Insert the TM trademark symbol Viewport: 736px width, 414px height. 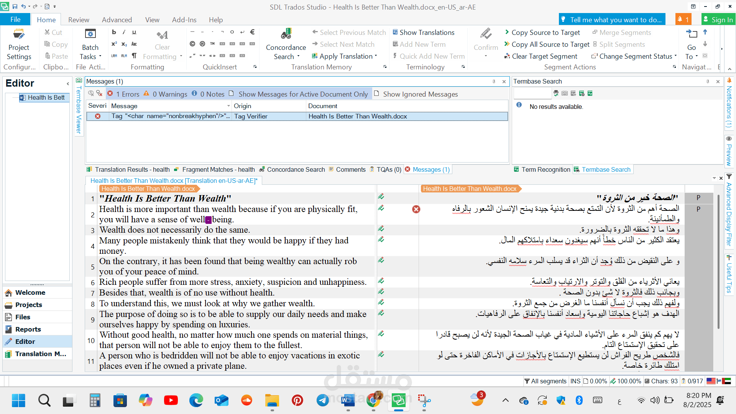point(212,44)
